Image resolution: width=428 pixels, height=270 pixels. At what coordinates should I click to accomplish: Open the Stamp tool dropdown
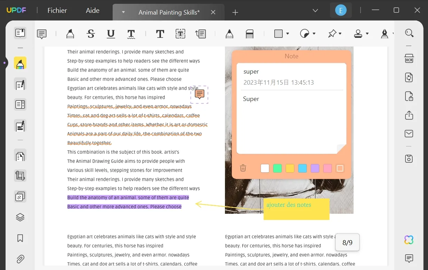[359, 34]
